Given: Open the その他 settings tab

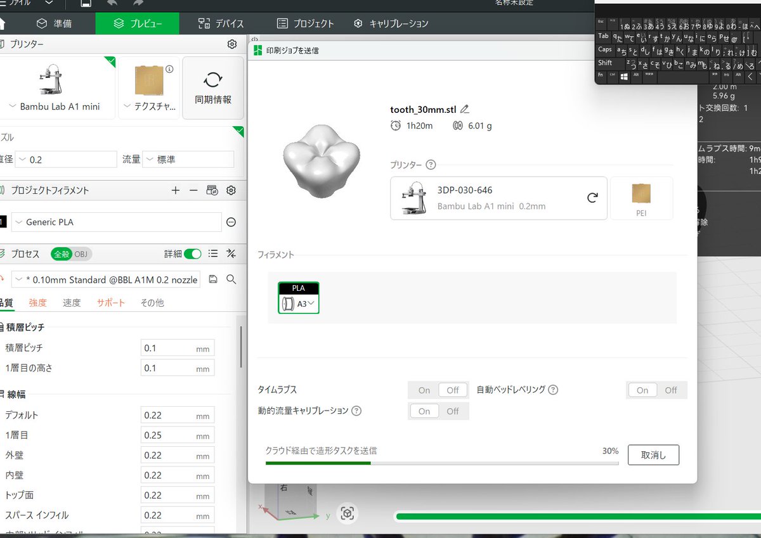Looking at the screenshot, I should (x=152, y=303).
